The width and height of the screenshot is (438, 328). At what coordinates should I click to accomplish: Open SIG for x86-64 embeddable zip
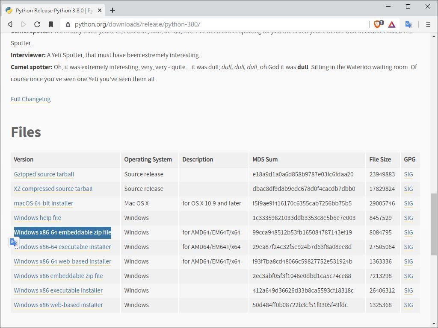[x=408, y=232]
